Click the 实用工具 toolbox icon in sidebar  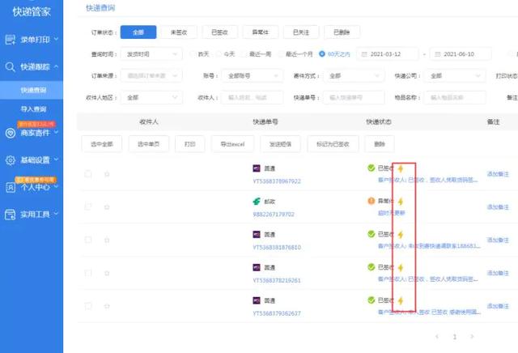[11, 215]
